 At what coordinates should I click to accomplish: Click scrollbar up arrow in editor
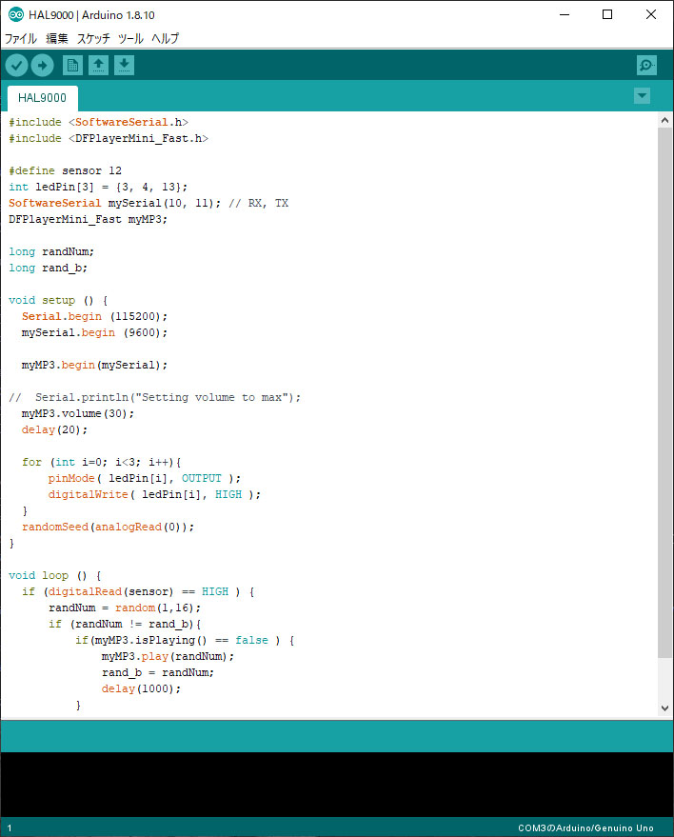pos(664,120)
